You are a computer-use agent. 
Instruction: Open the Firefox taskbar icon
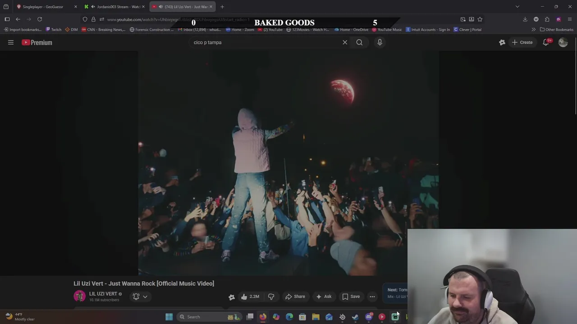click(263, 317)
